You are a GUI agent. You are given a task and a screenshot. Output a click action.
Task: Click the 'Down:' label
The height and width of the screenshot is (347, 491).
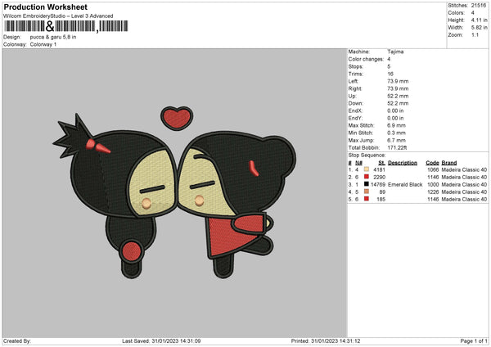(355, 103)
